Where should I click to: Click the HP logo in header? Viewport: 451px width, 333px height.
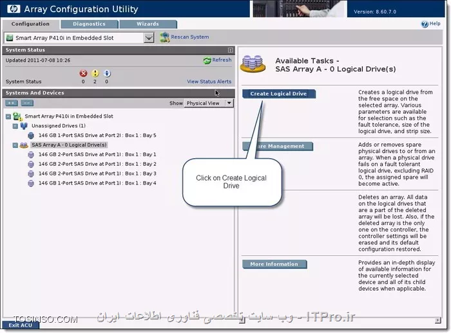(14, 9)
